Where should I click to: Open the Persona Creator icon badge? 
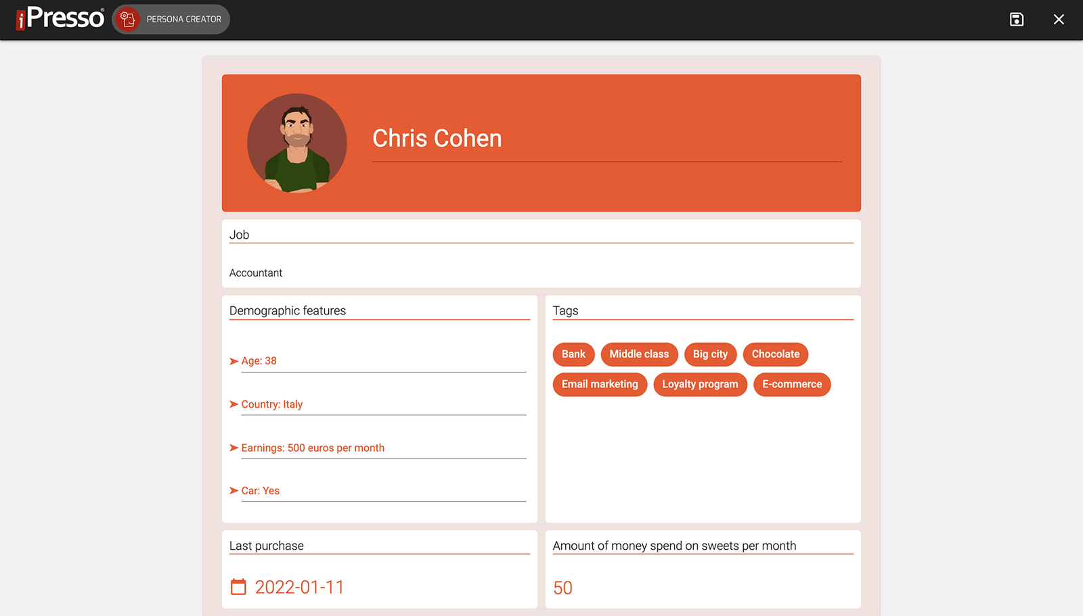[x=128, y=19]
